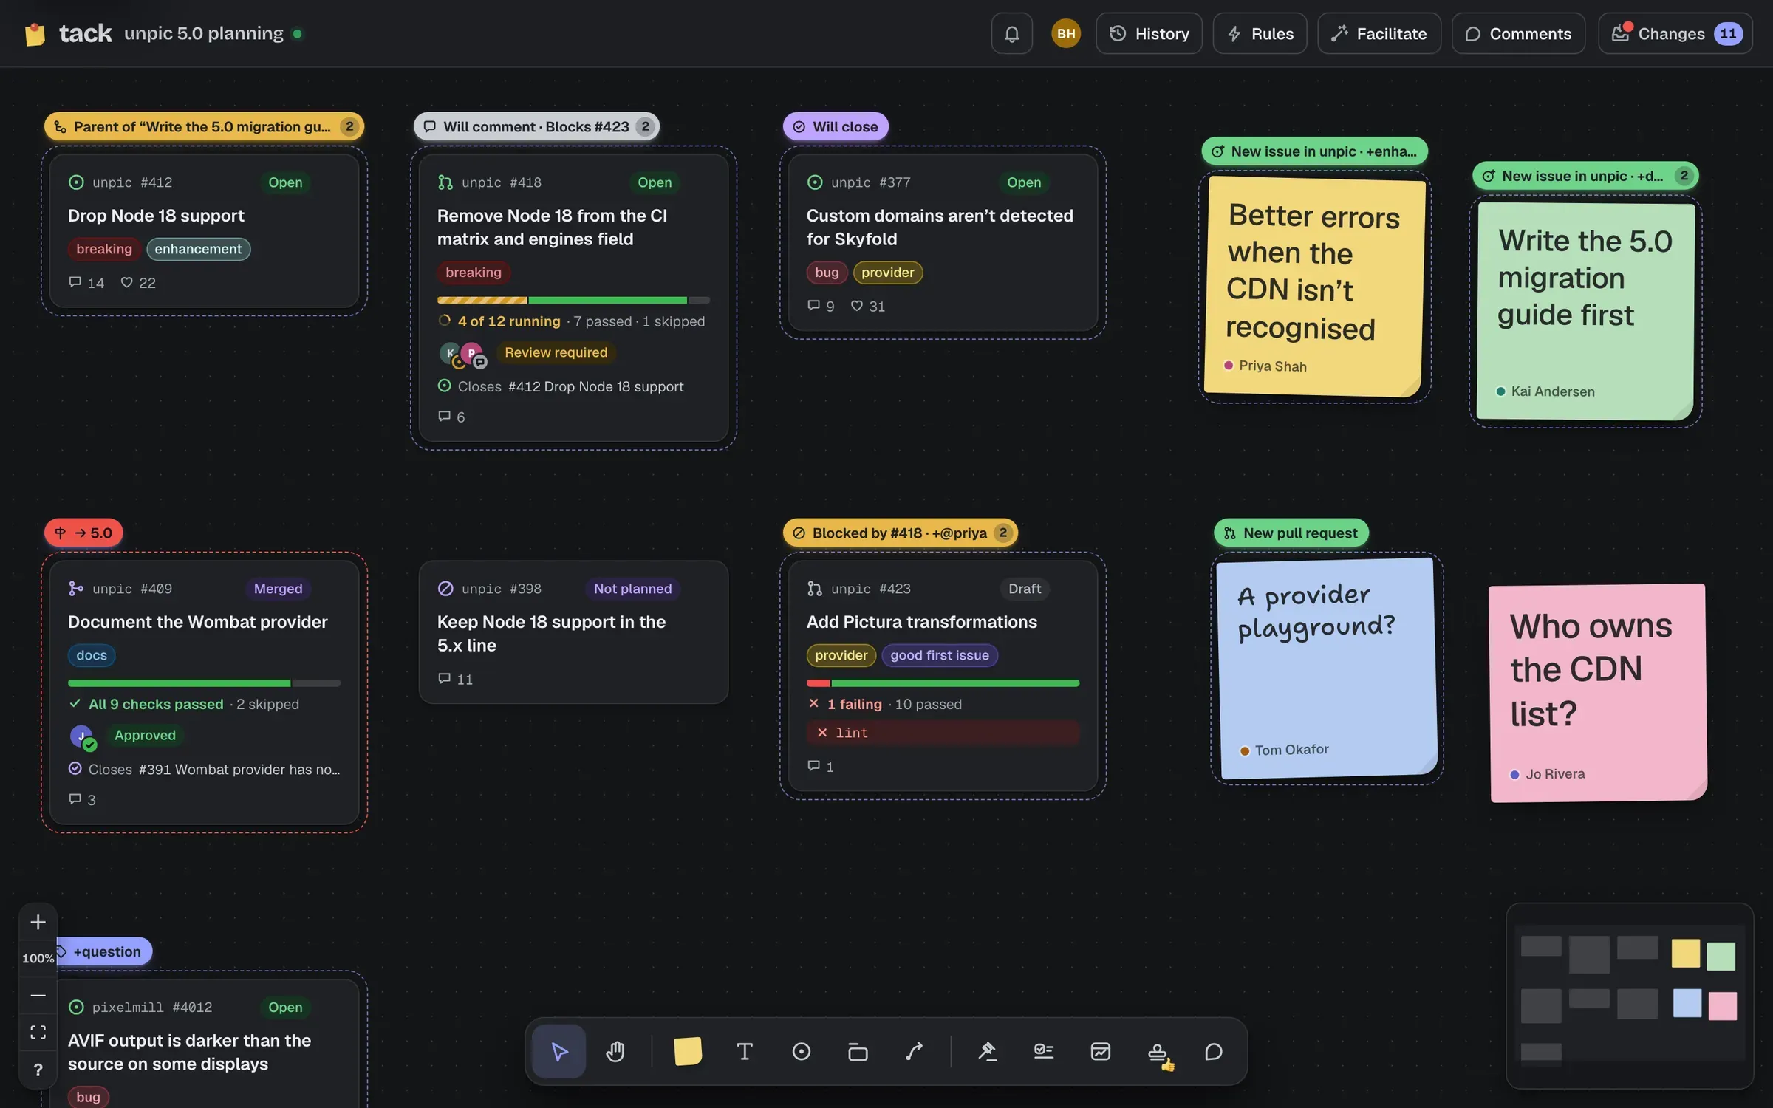The image size is (1773, 1108).
Task: Zoom in with the plus button
Action: coord(38,922)
